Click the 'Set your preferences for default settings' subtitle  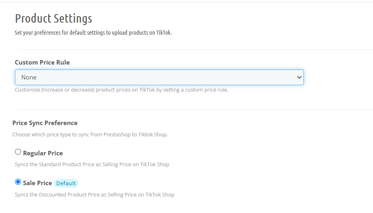tap(93, 33)
